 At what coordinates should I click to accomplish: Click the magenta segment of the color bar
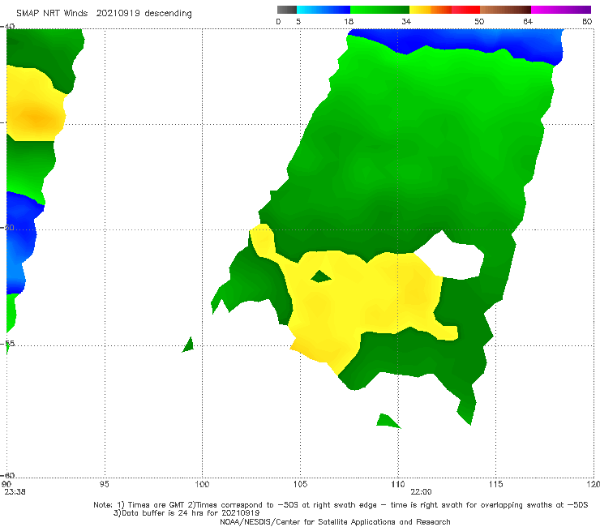(561, 10)
